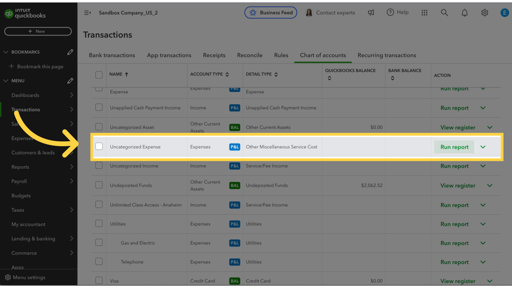Open notifications bell icon
Viewport: 512px width, 288px height.
pos(464,13)
